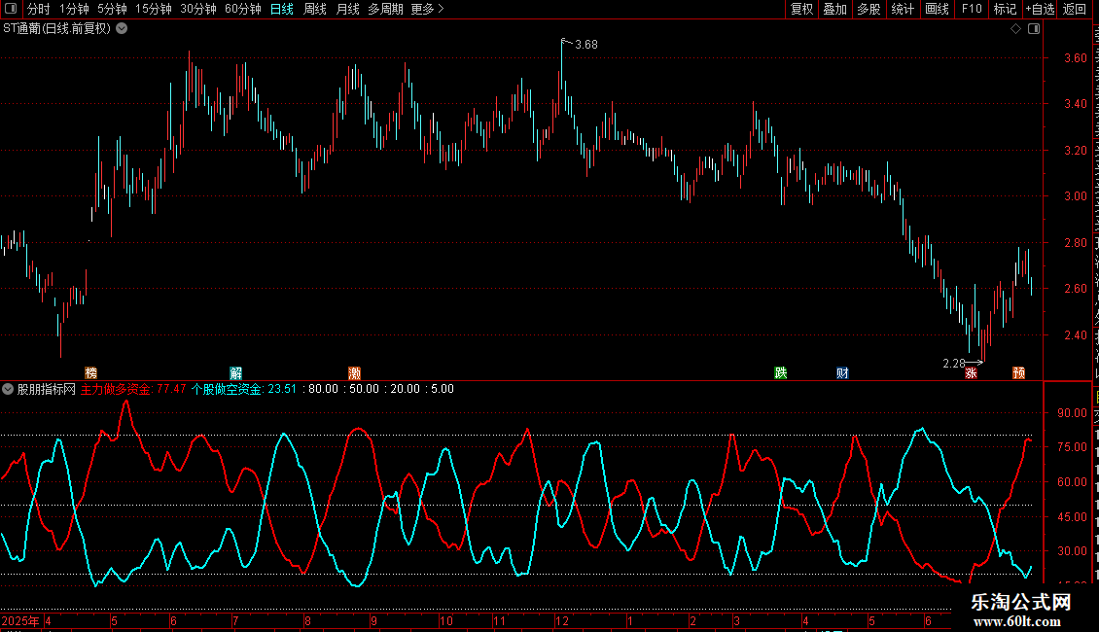Image resolution: width=1099 pixels, height=632 pixels.
Task: Click month 10 on the timeline
Action: 445,620
